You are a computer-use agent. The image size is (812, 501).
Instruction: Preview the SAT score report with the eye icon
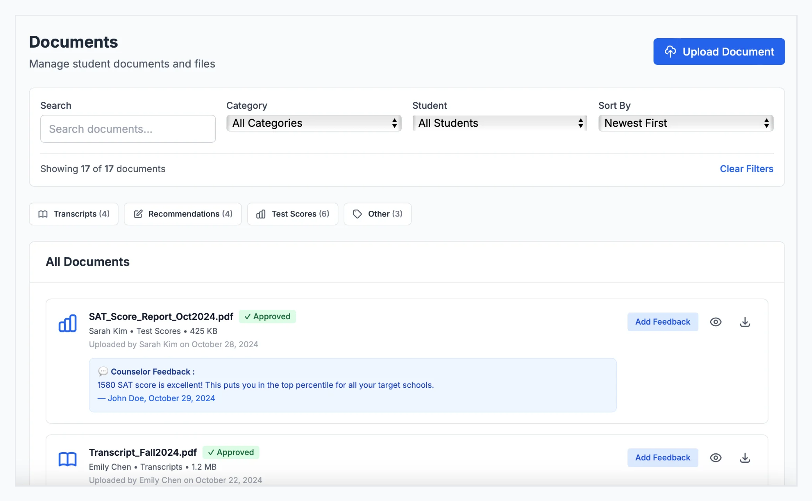(716, 322)
